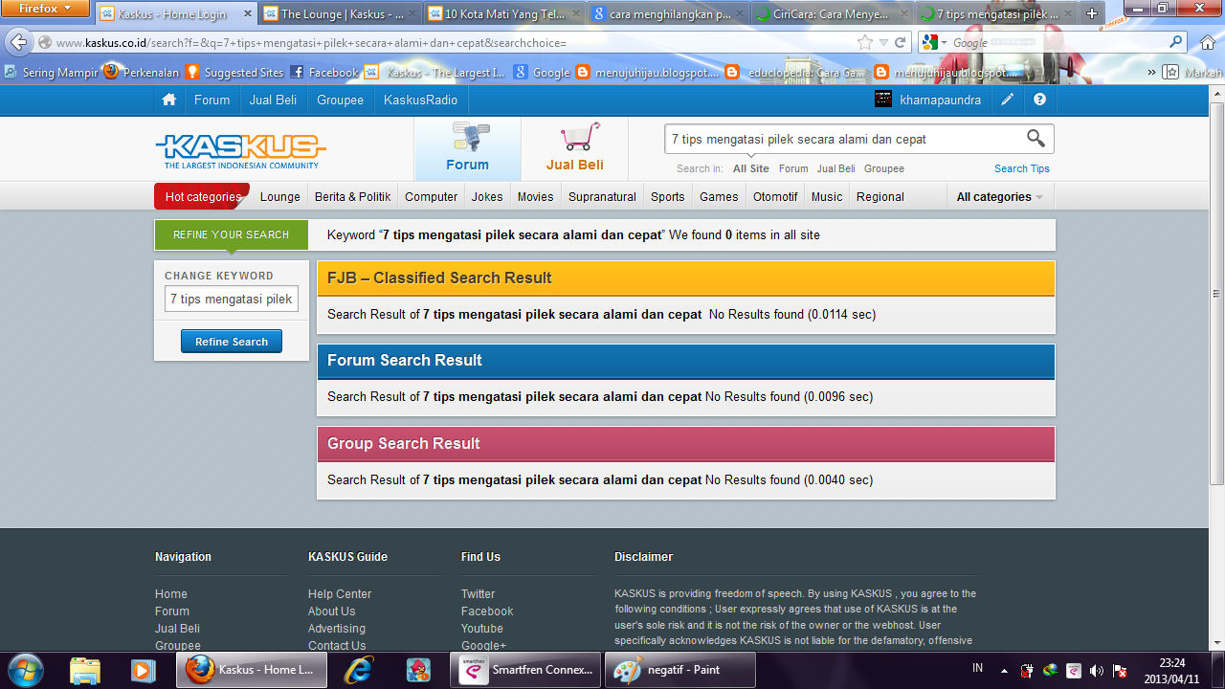Click the Forum section microphone icon
The height and width of the screenshot is (689, 1225).
[469, 138]
